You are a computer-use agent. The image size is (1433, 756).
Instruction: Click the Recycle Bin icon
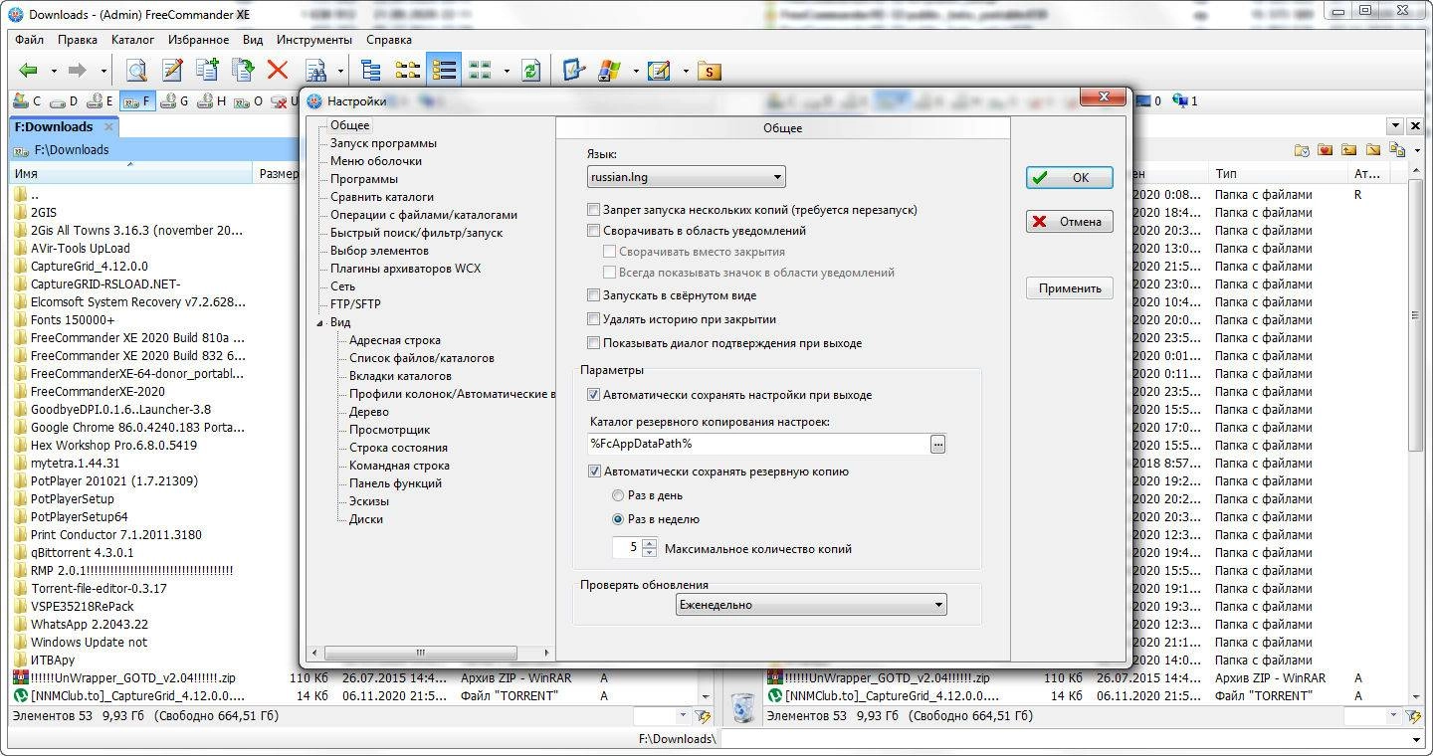pyautogui.click(x=742, y=706)
